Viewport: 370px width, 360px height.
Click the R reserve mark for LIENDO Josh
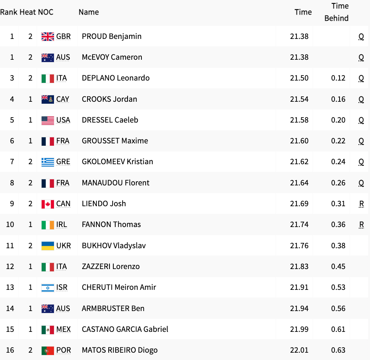[361, 204]
